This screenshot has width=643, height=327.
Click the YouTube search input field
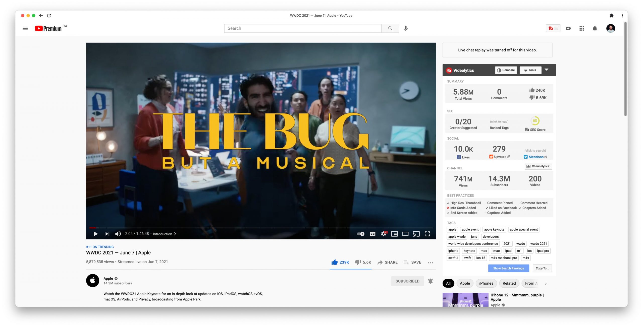pos(303,28)
